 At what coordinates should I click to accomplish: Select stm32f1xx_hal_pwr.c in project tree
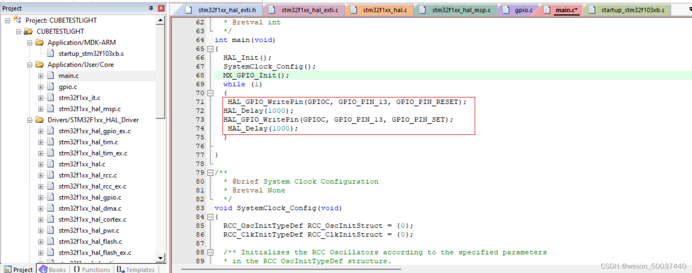coord(89,231)
